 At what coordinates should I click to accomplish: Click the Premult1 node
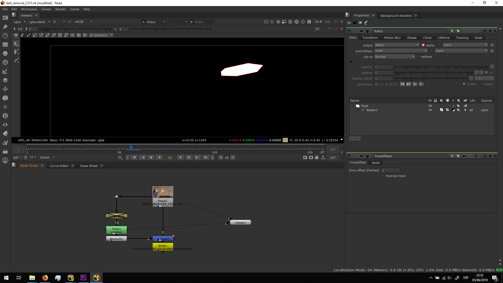(116, 239)
